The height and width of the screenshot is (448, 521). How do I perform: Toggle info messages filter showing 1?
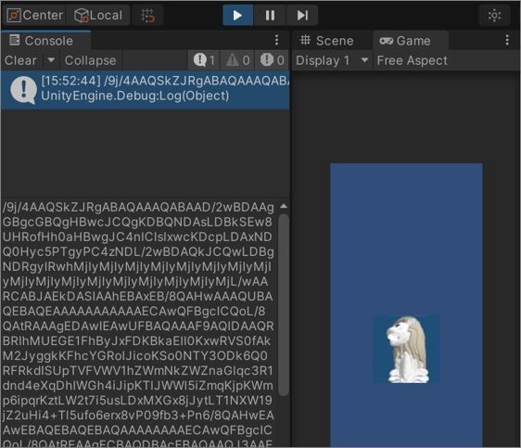pyautogui.click(x=204, y=60)
